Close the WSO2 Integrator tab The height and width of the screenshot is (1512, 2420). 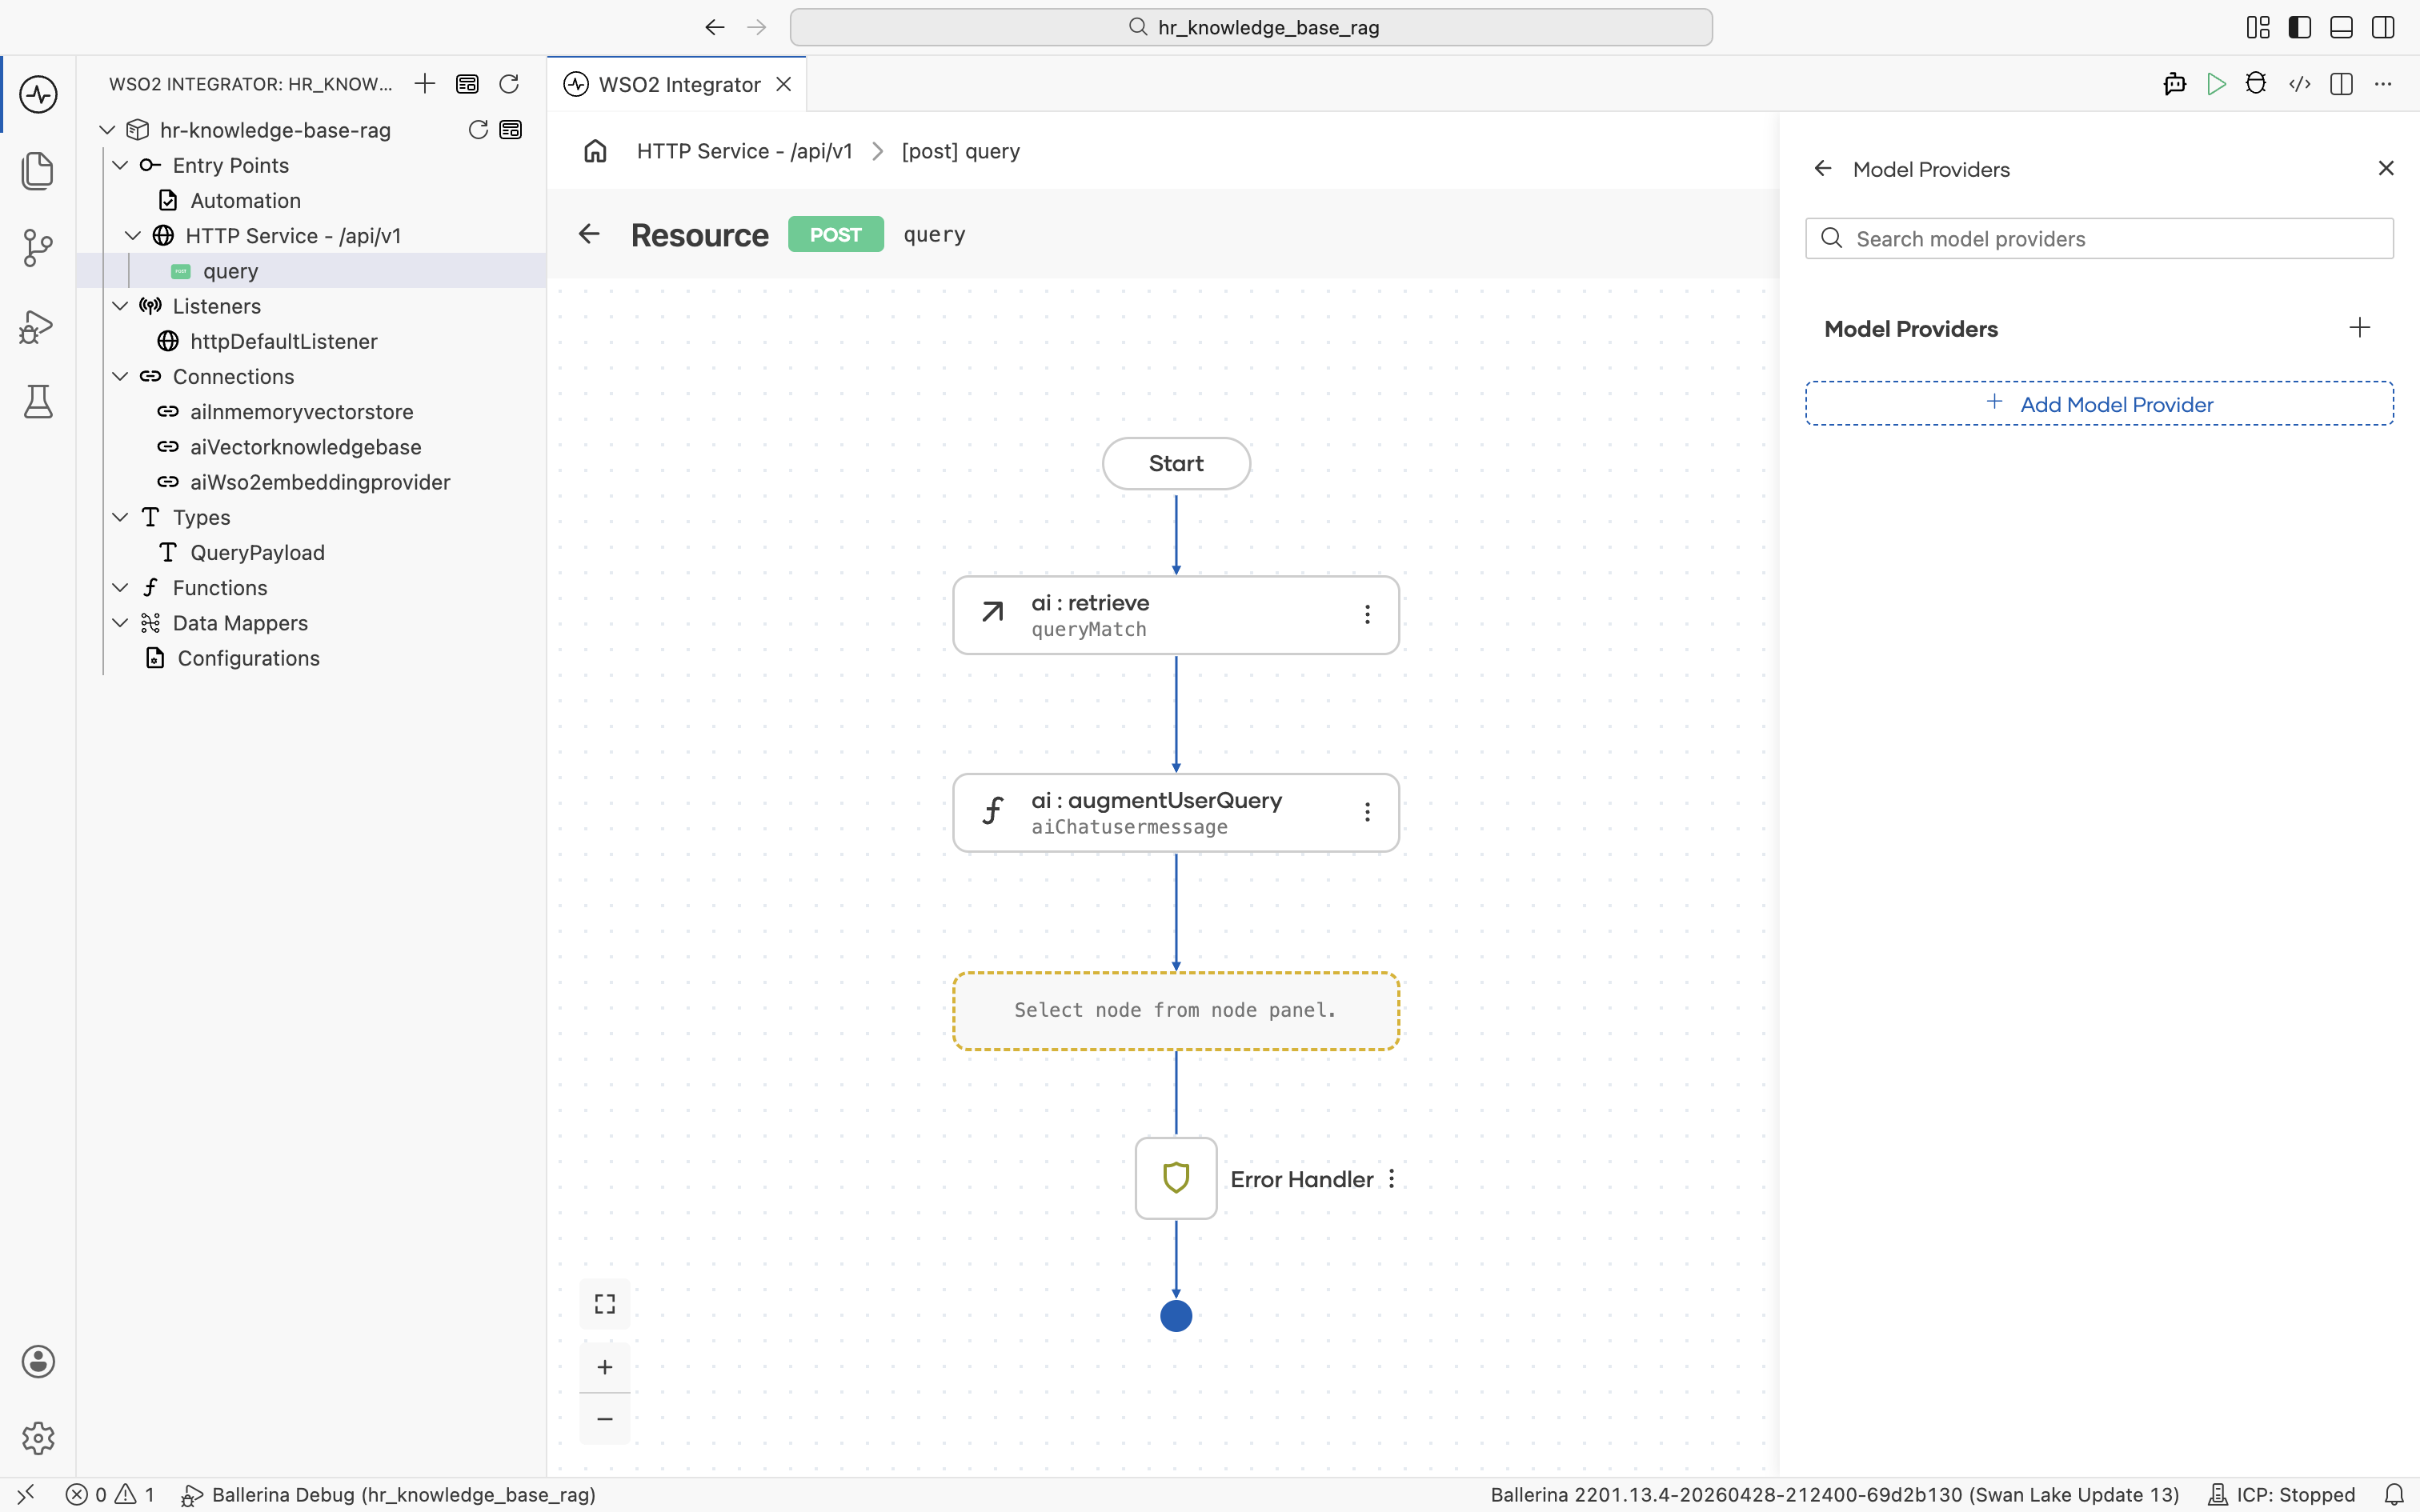point(784,84)
